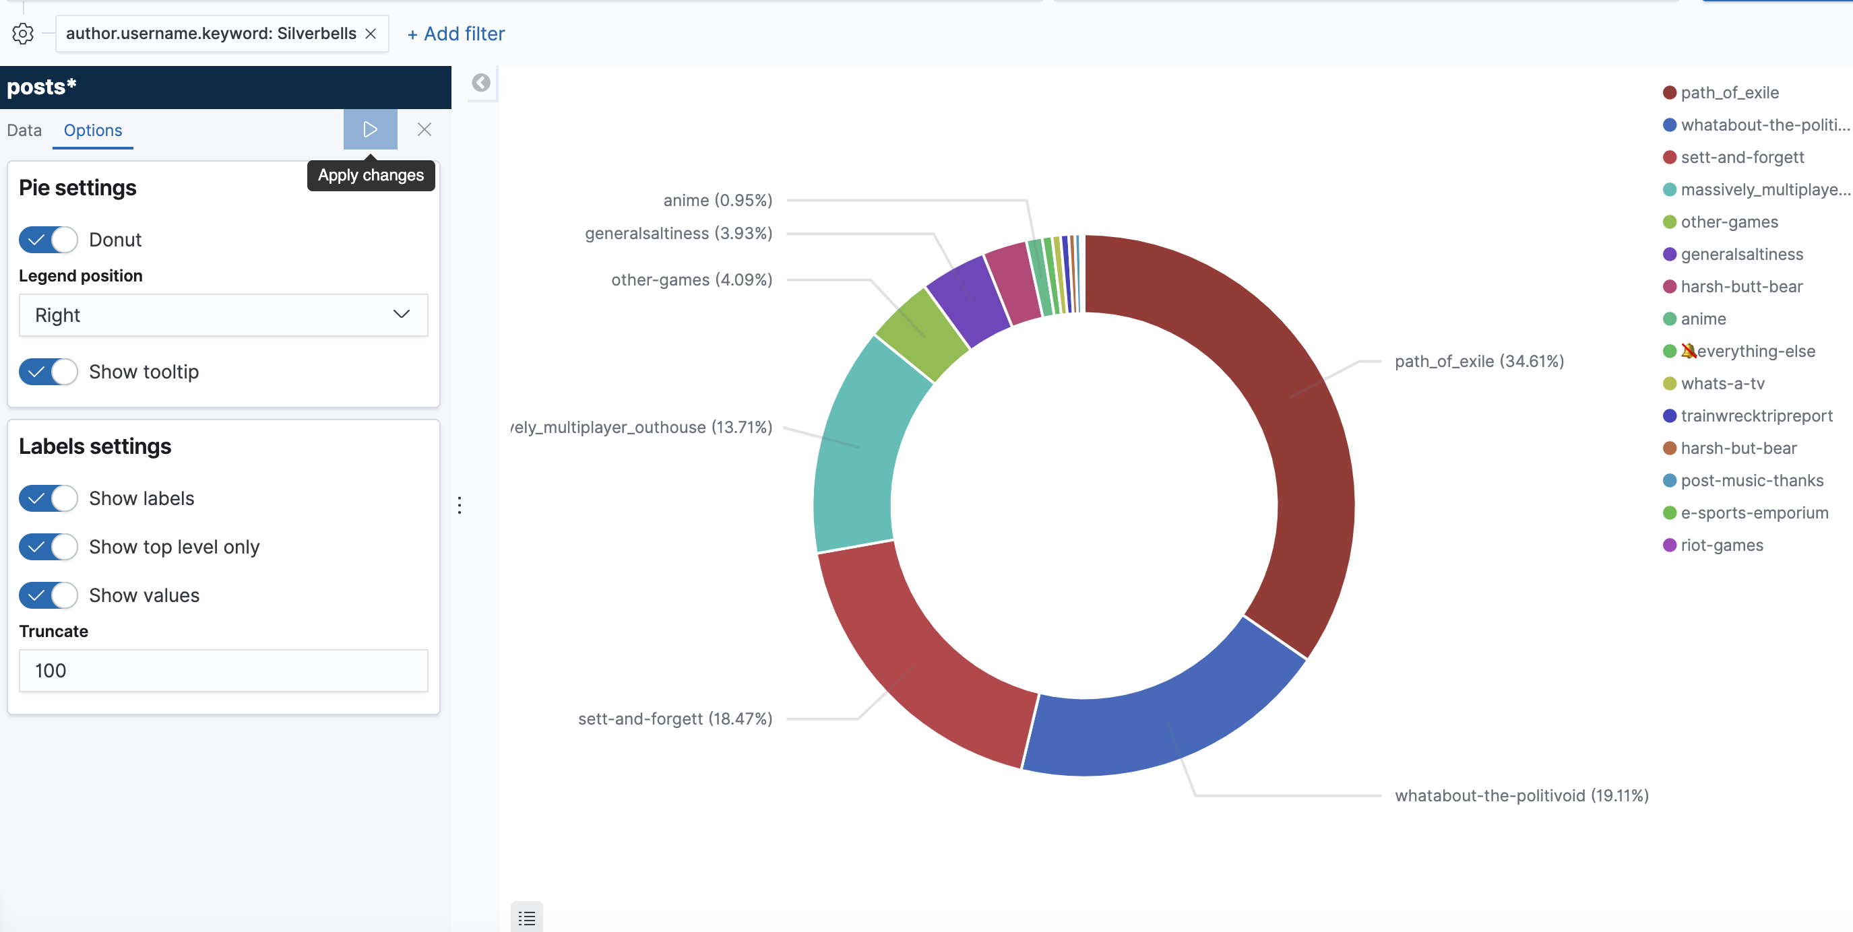Select generalsaltiness legend entry

tap(1733, 255)
